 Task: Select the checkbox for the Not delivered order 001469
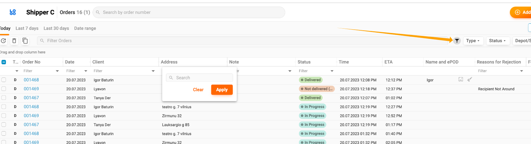click(4, 89)
